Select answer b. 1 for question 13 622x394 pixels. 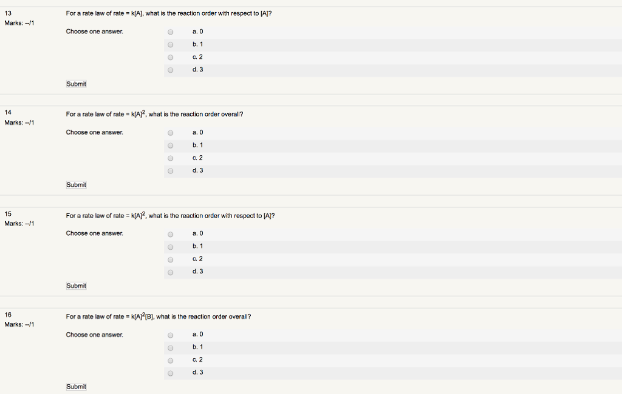[x=170, y=44]
